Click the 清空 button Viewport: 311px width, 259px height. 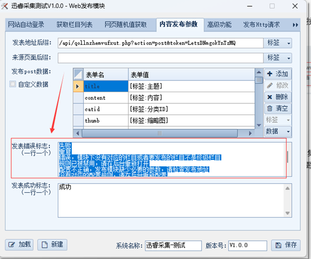[278, 108]
